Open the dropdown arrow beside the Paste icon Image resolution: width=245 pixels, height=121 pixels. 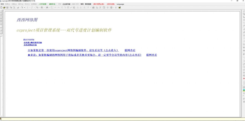[x=44, y=7]
